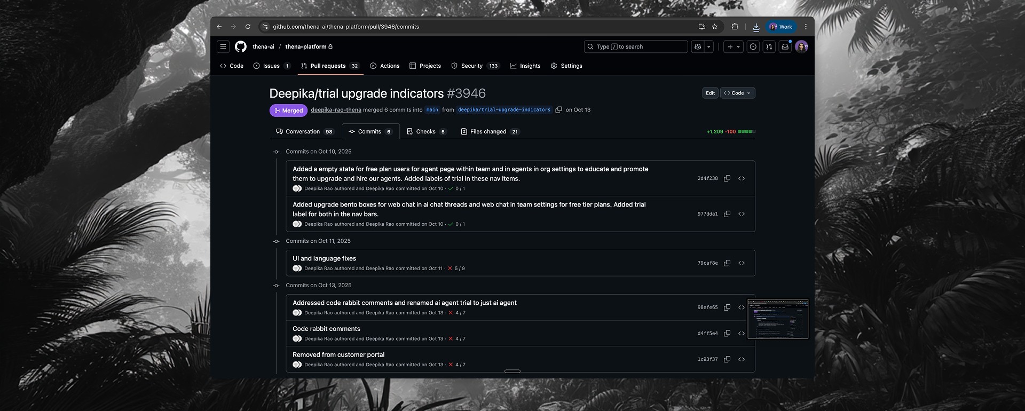
Task: Open 'Removed from customer portal' commit
Action: tap(338, 355)
